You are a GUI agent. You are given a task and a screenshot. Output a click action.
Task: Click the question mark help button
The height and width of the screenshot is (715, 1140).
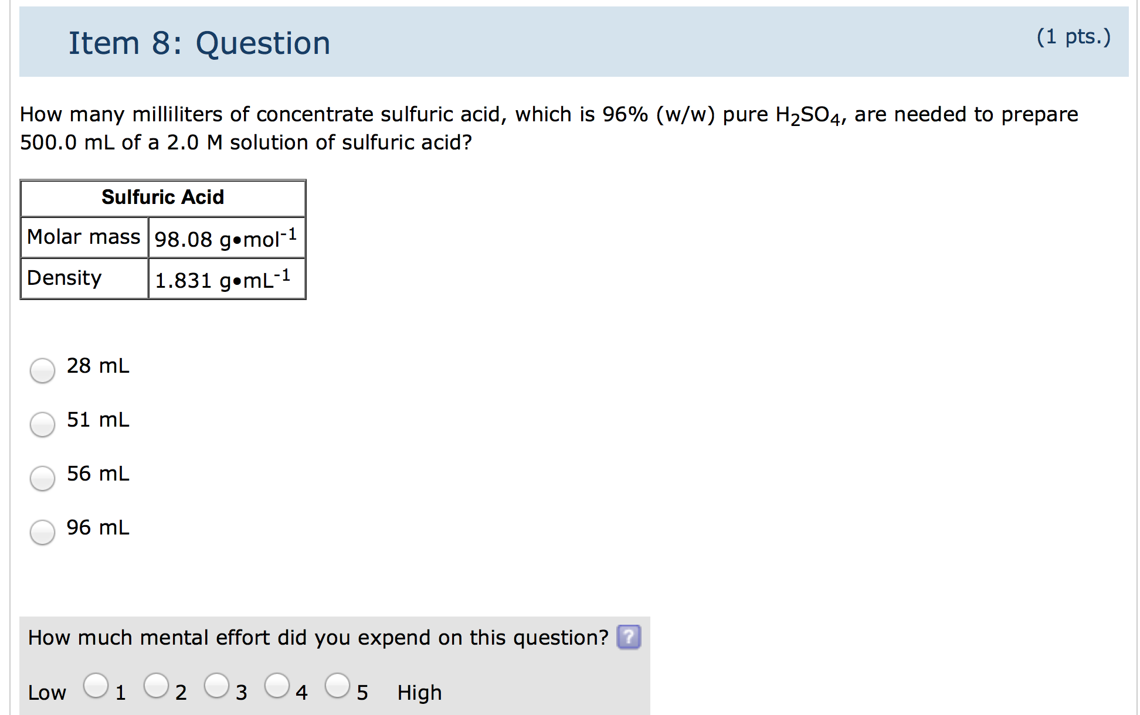pos(629,638)
